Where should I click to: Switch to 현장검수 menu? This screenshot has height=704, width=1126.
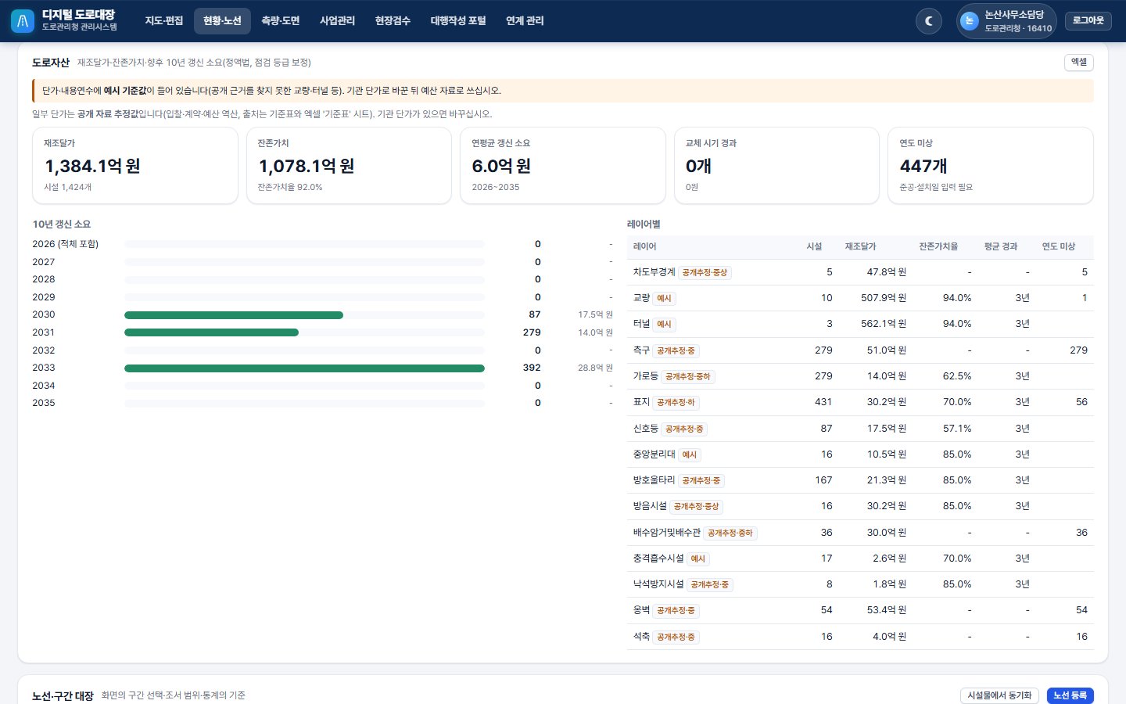[393, 21]
